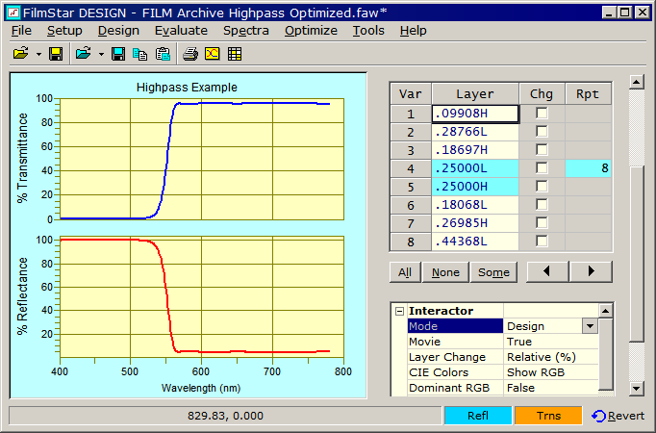Select CIE Colors value Show RGB
This screenshot has width=656, height=433.
pyautogui.click(x=551, y=372)
